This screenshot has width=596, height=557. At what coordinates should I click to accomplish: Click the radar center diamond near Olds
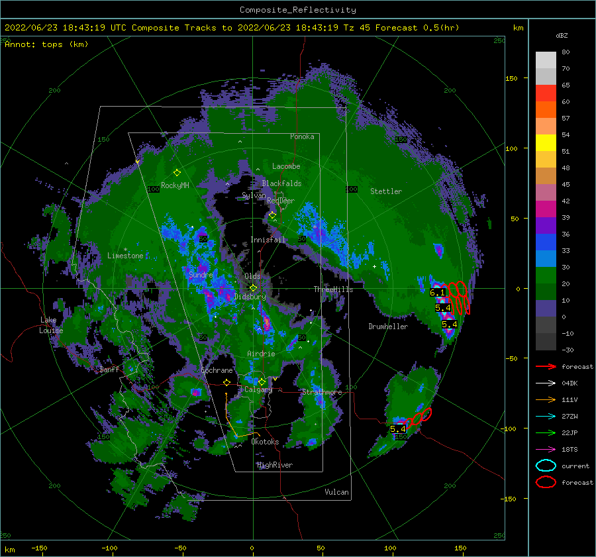click(253, 288)
